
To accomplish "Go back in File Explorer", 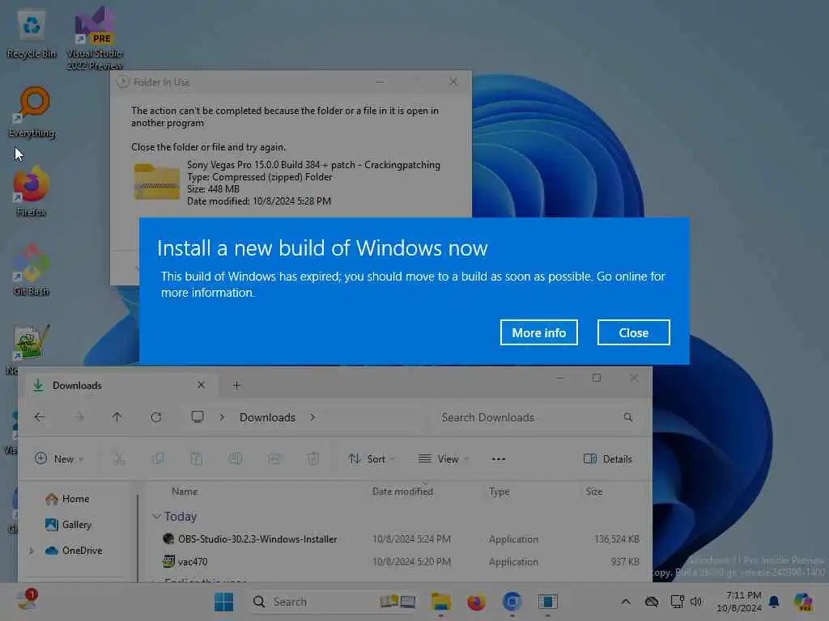I will pos(40,417).
